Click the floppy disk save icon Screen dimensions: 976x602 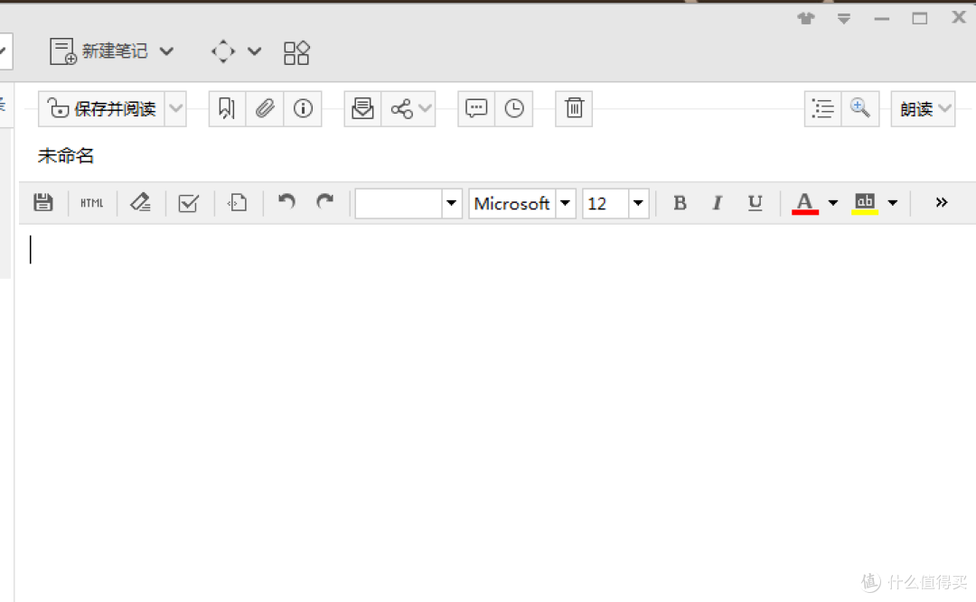coord(43,203)
